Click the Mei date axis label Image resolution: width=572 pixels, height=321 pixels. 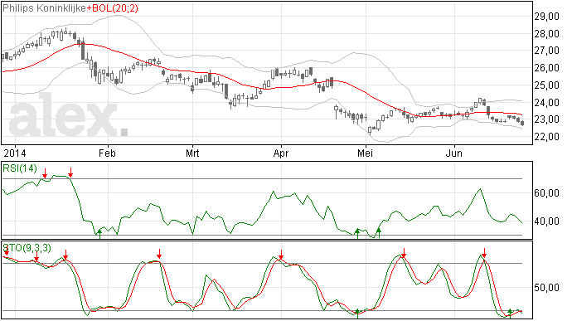[365, 153]
